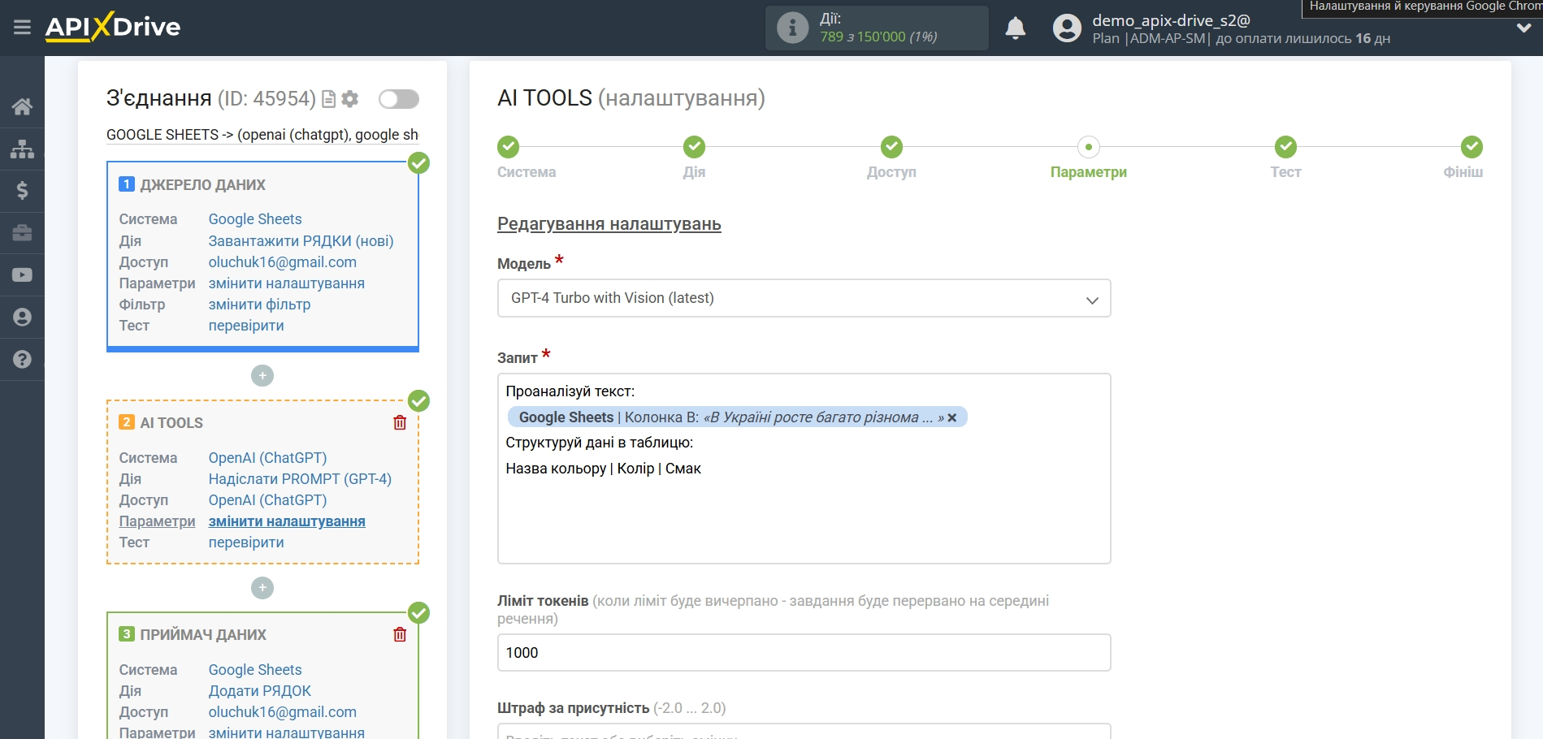Click the user avatar icon

pyautogui.click(x=1067, y=28)
